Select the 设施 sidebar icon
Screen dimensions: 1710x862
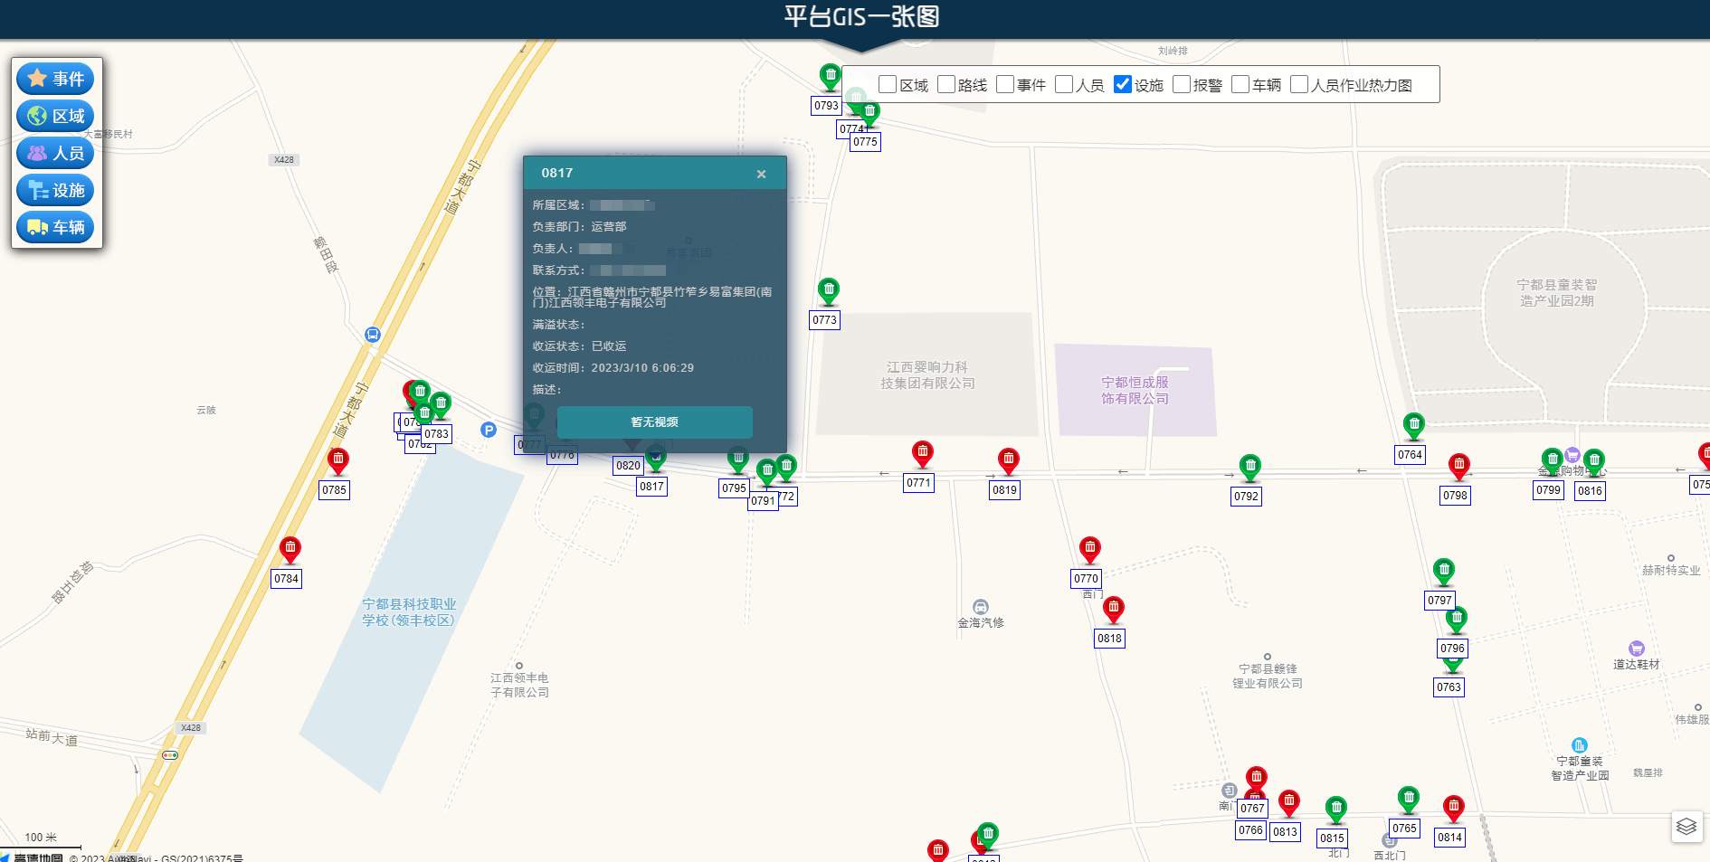click(55, 190)
